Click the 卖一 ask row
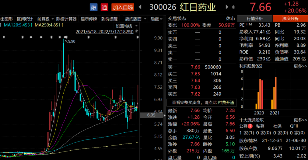Image resolution: width=308 pixels, height=160 pixels. pyautogui.click(x=201, y=59)
